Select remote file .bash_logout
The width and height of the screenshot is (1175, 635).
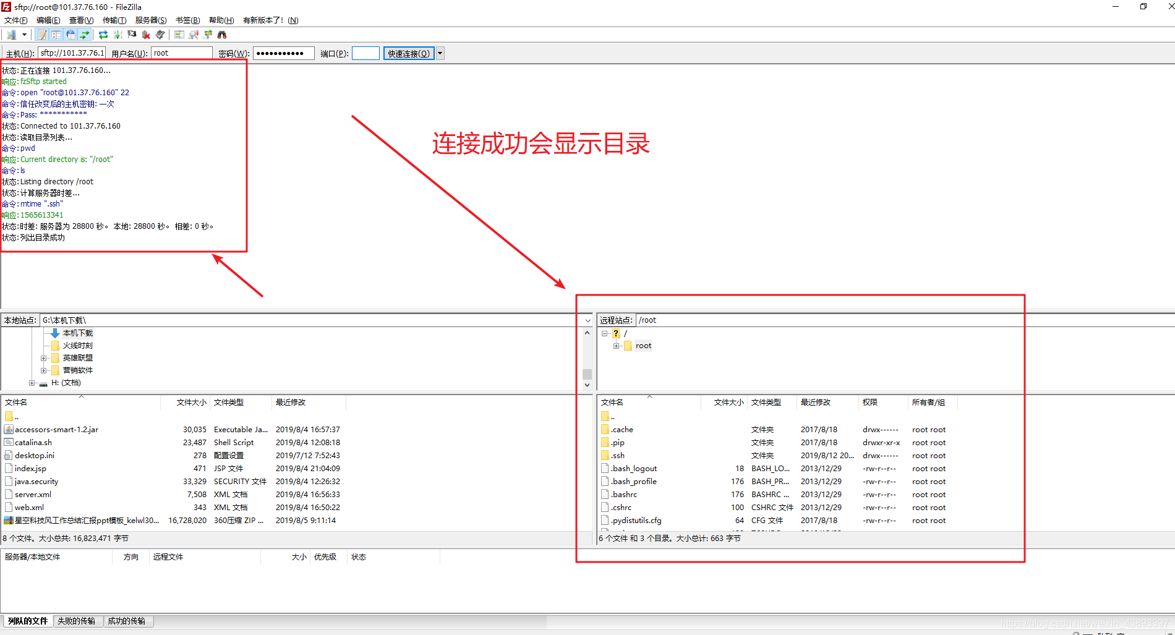click(634, 469)
